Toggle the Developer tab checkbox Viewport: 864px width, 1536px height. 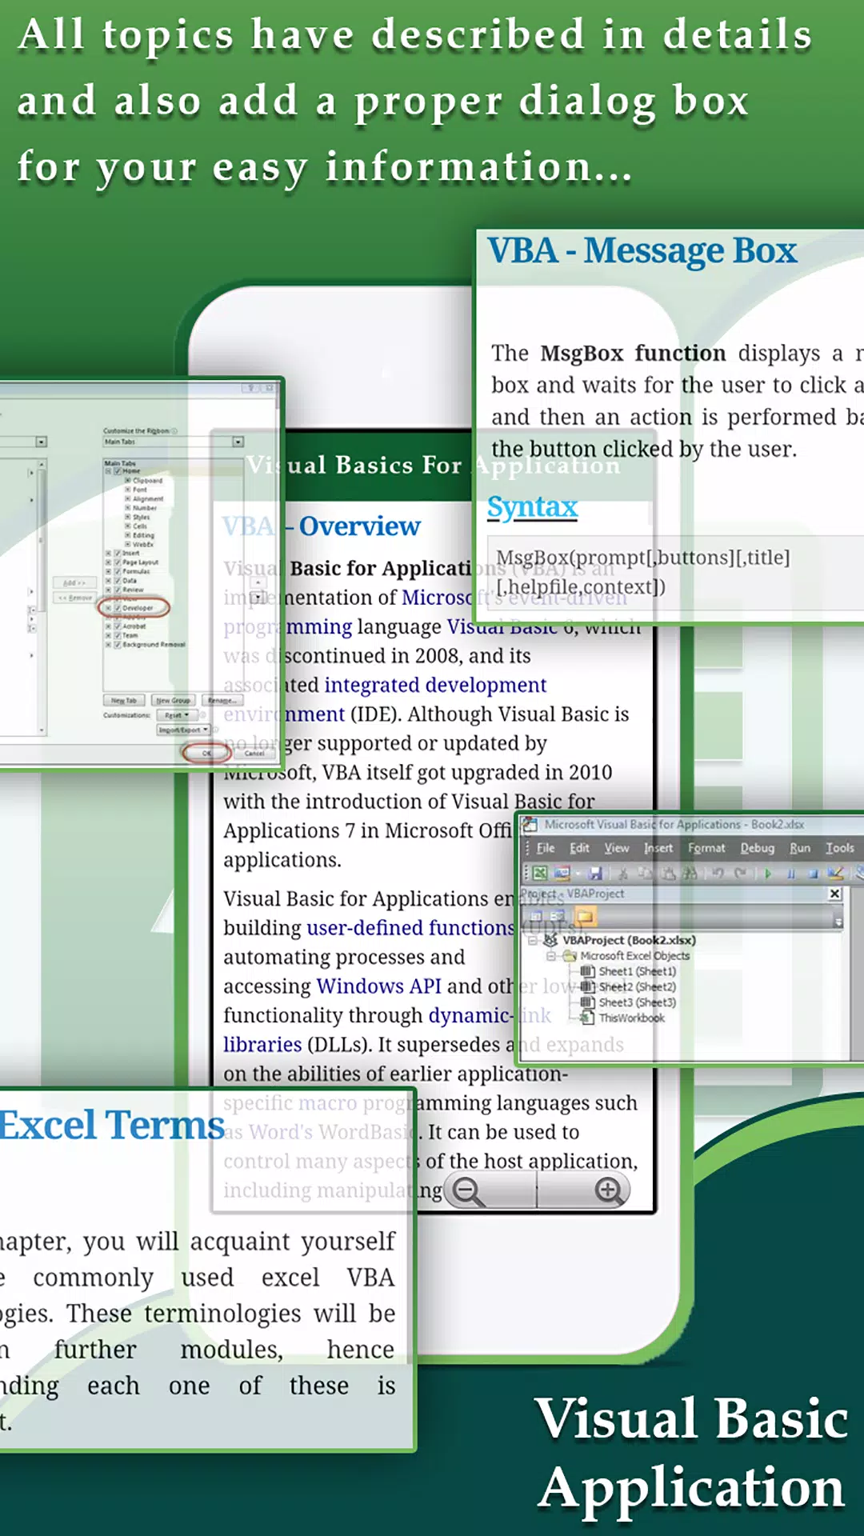tap(118, 608)
